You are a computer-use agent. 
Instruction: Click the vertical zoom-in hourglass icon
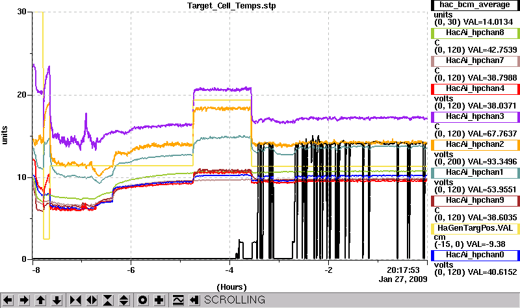(x=108, y=300)
